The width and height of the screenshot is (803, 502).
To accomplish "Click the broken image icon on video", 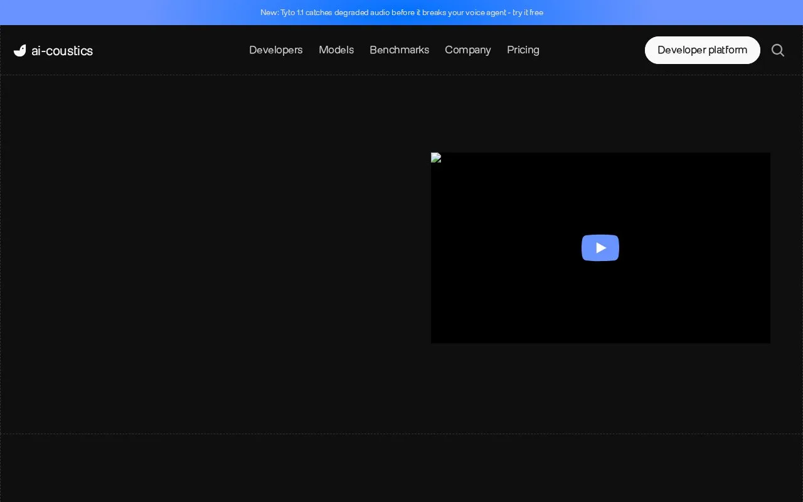I will [x=436, y=158].
